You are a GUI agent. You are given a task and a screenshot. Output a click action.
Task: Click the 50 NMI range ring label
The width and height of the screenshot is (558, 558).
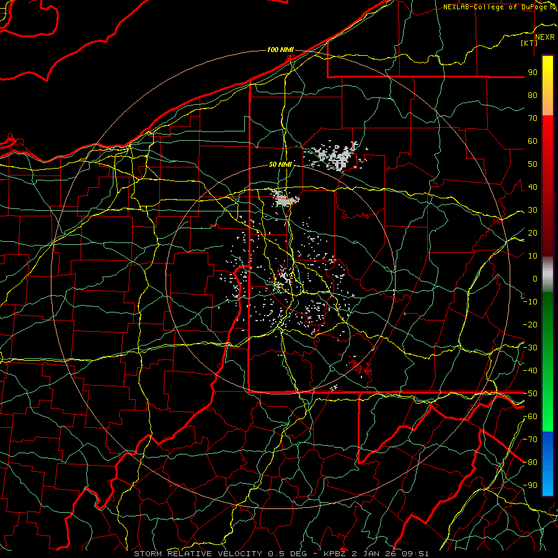[x=280, y=164]
